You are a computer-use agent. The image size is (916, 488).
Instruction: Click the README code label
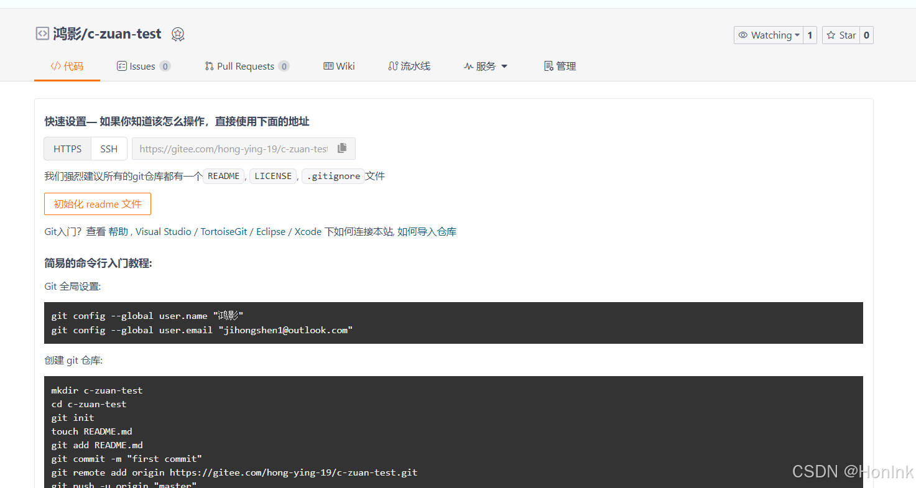[224, 176]
